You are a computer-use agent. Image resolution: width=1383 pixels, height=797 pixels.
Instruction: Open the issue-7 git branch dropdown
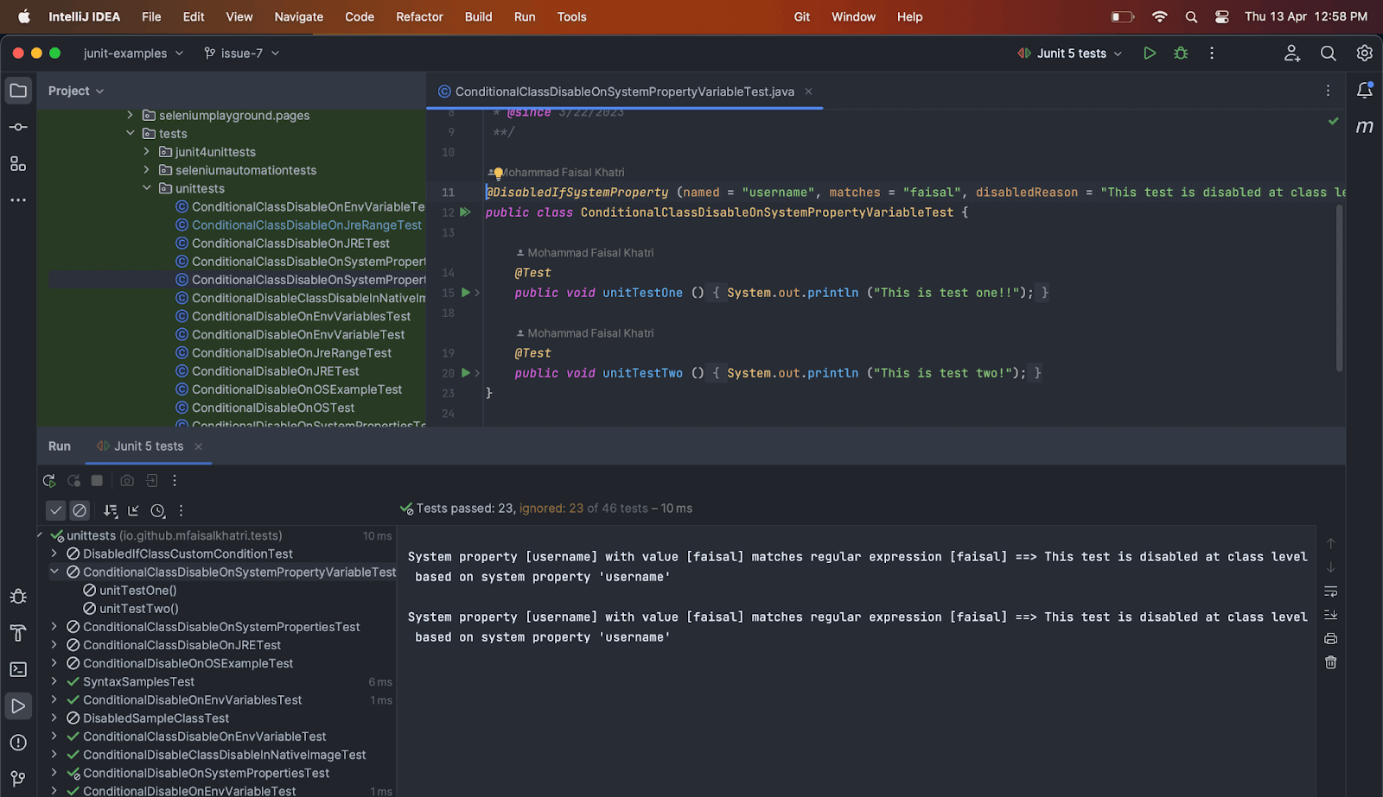[x=241, y=54]
